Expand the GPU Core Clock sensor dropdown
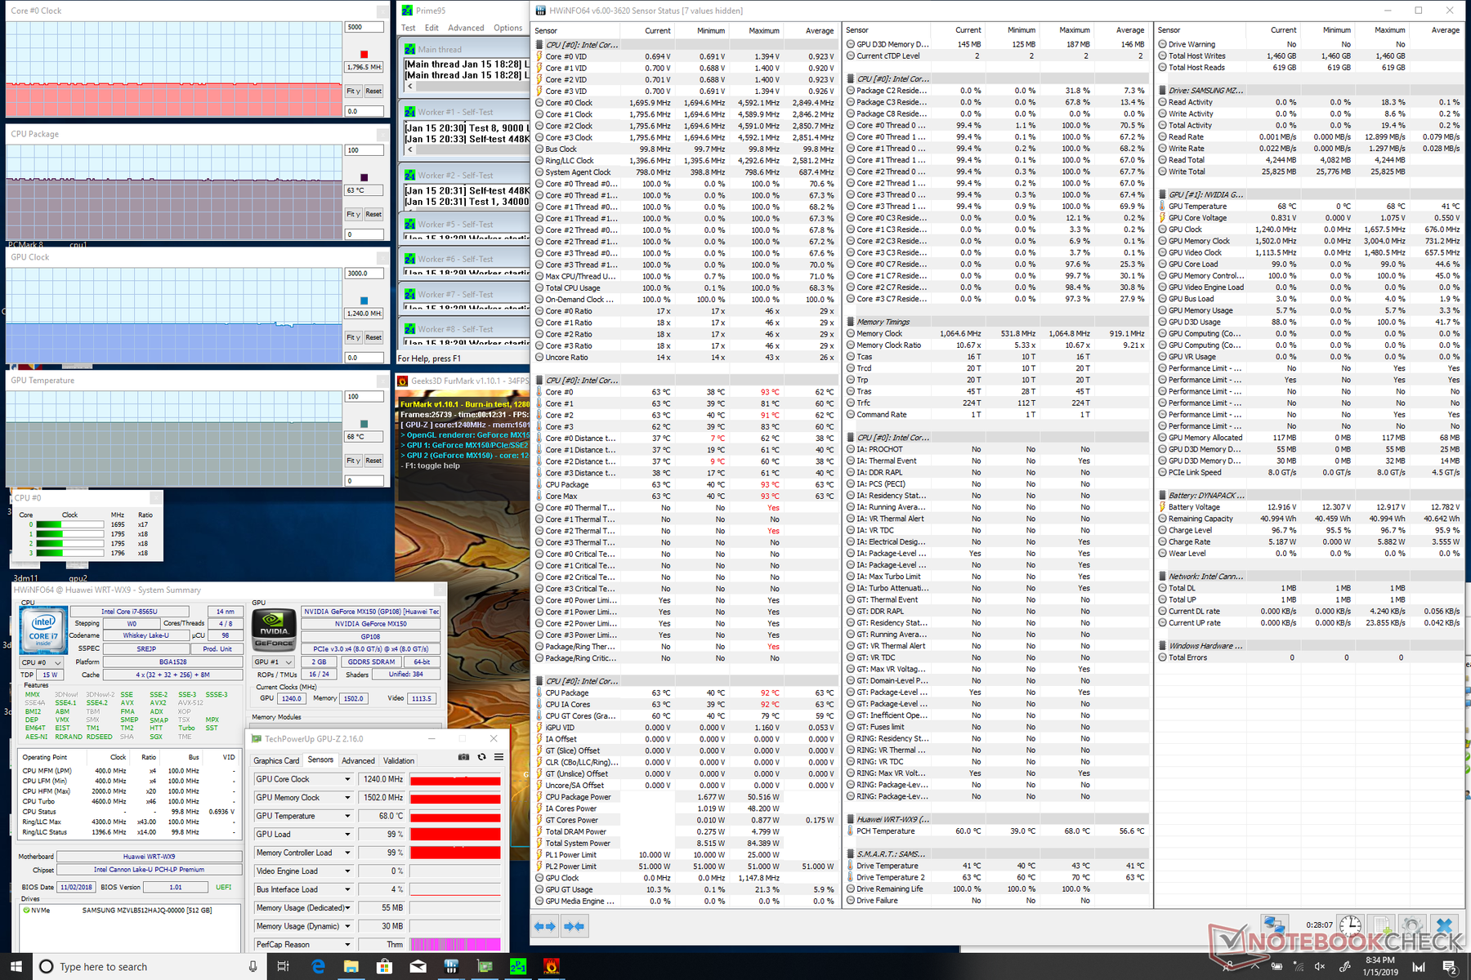The width and height of the screenshot is (1471, 980). [x=347, y=779]
